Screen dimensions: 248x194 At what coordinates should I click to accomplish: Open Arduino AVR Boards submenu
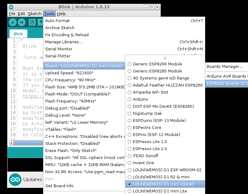coord(227,76)
